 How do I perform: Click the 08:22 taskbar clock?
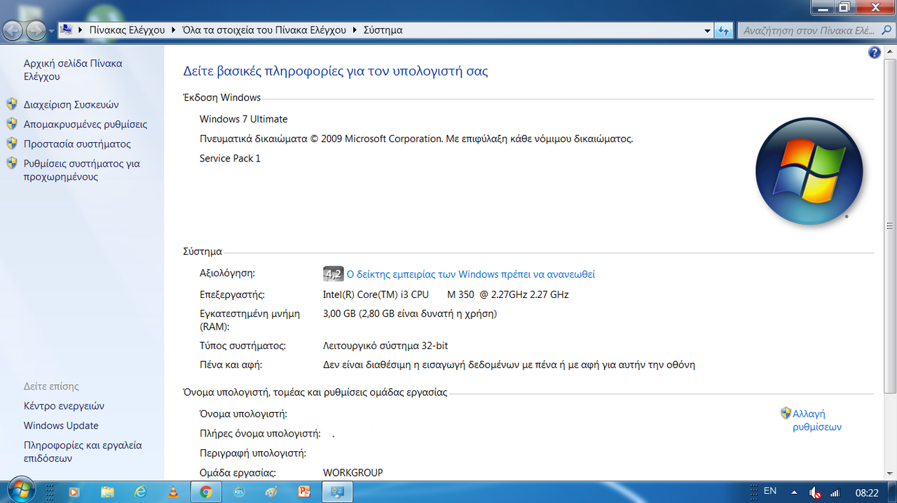tap(867, 493)
